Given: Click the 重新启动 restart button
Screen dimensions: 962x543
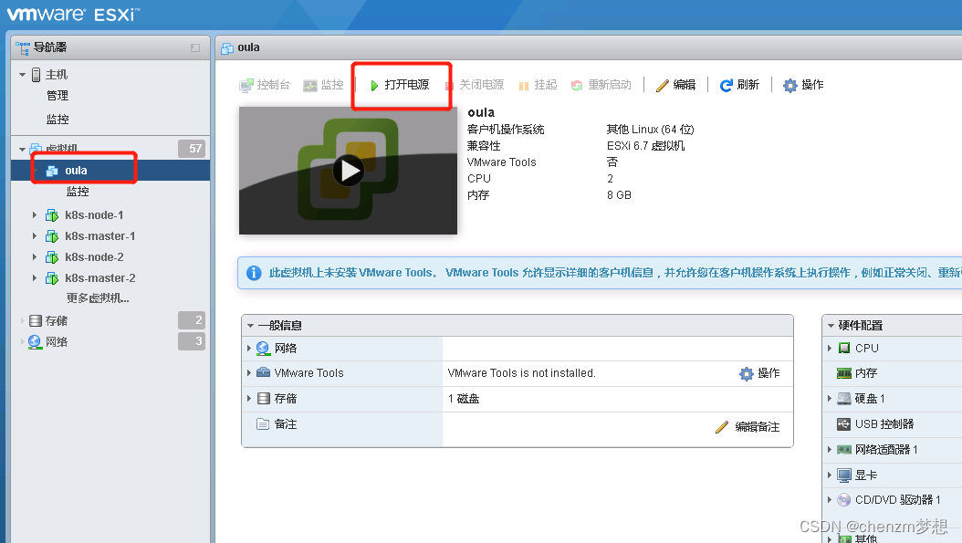Looking at the screenshot, I should (601, 85).
